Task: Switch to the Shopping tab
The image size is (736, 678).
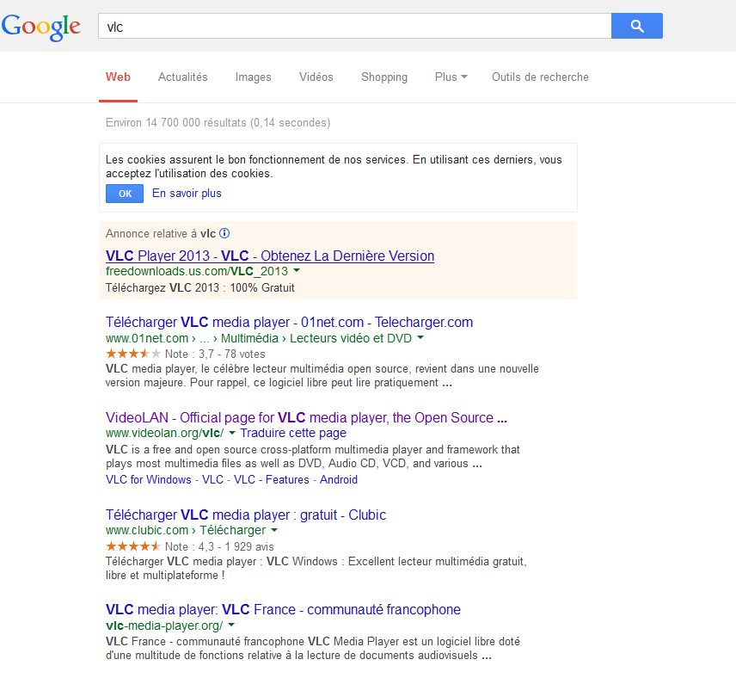Action: (x=384, y=77)
